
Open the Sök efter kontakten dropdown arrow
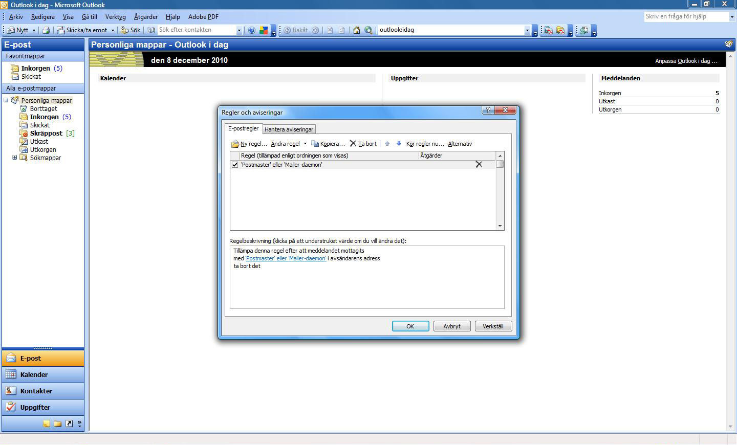click(x=239, y=30)
